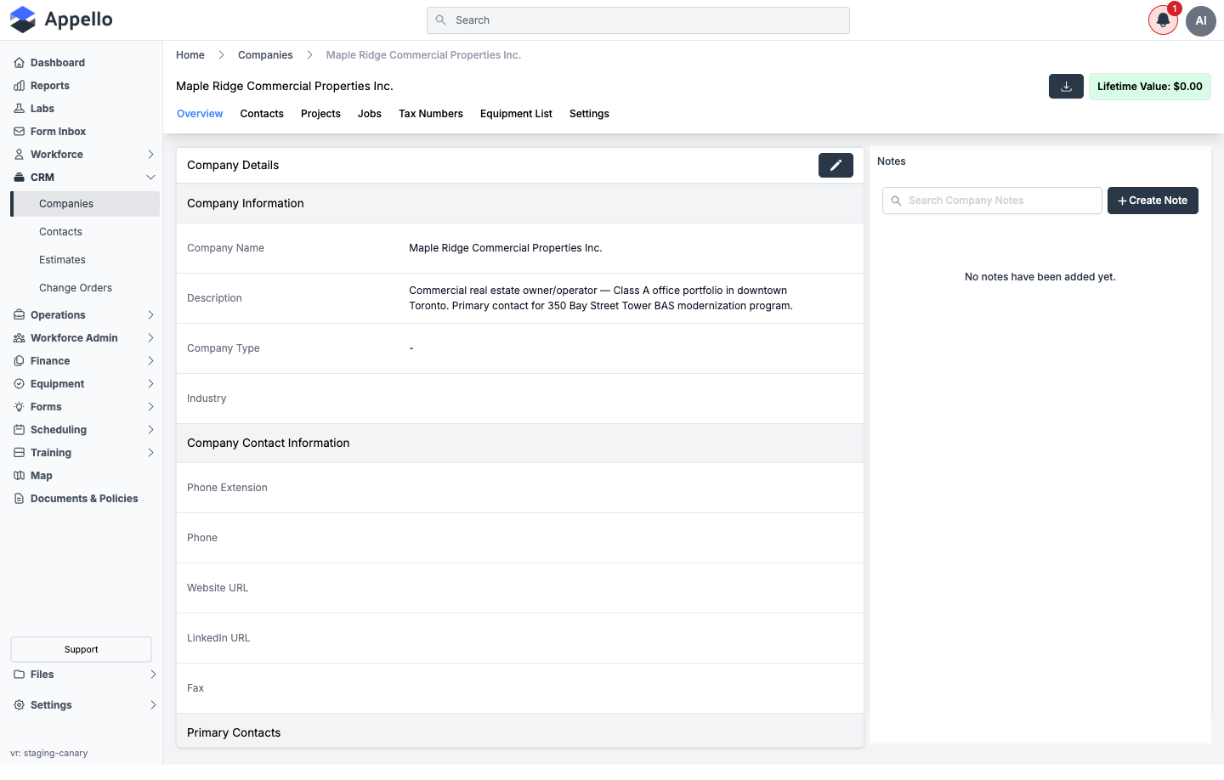Switch to the Contacts tab
Screen dimensions: 1224x780
coord(262,114)
